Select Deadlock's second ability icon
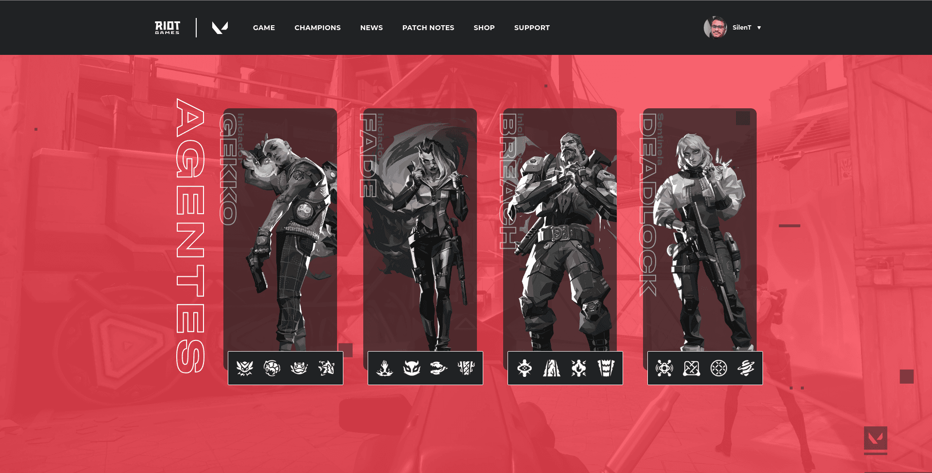Screen dimensions: 932x473 click(x=692, y=368)
